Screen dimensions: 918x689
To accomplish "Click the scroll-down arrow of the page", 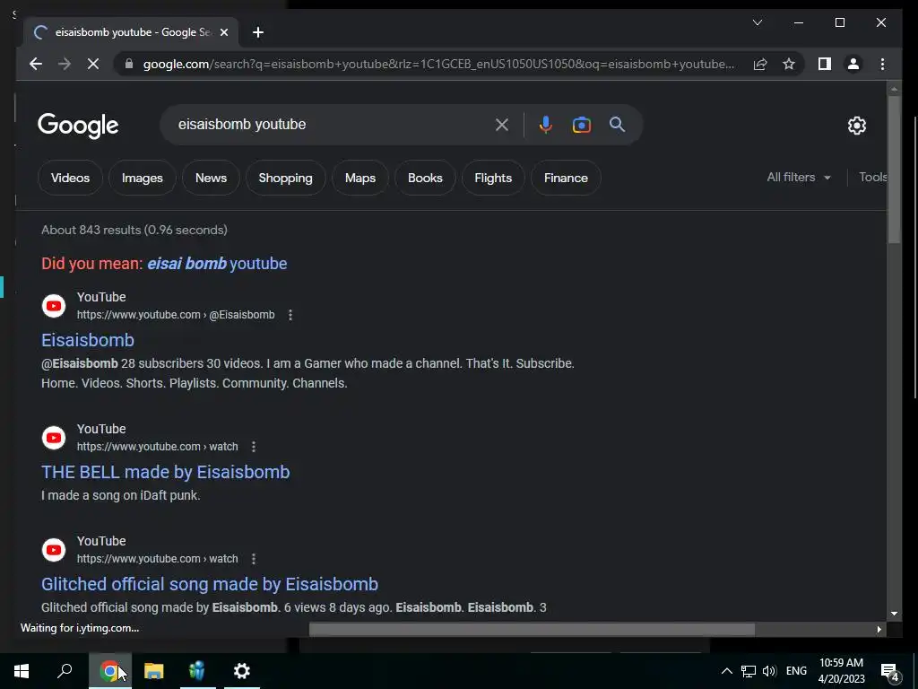I will [x=894, y=614].
